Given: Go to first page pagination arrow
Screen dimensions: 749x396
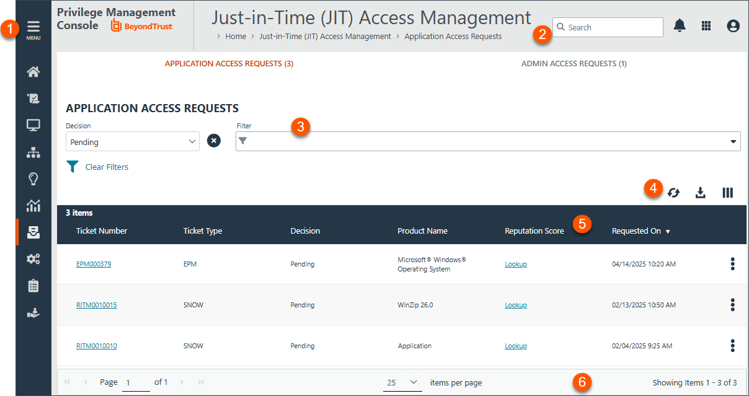Looking at the screenshot, I should pos(68,382).
